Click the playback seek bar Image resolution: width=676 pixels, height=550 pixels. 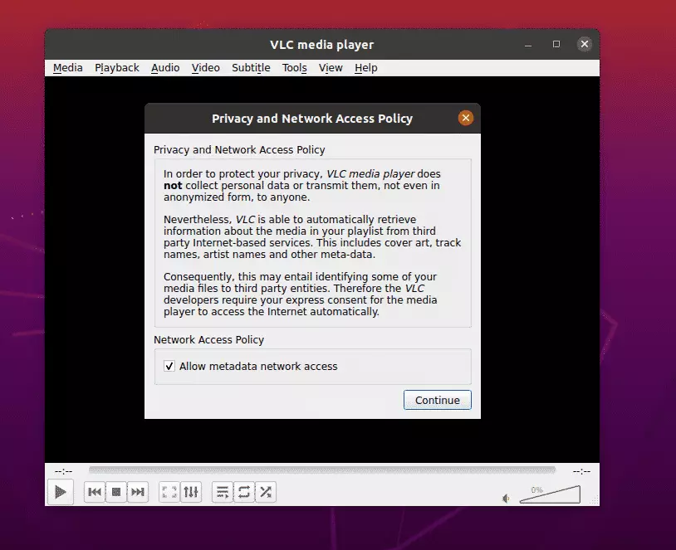point(322,470)
